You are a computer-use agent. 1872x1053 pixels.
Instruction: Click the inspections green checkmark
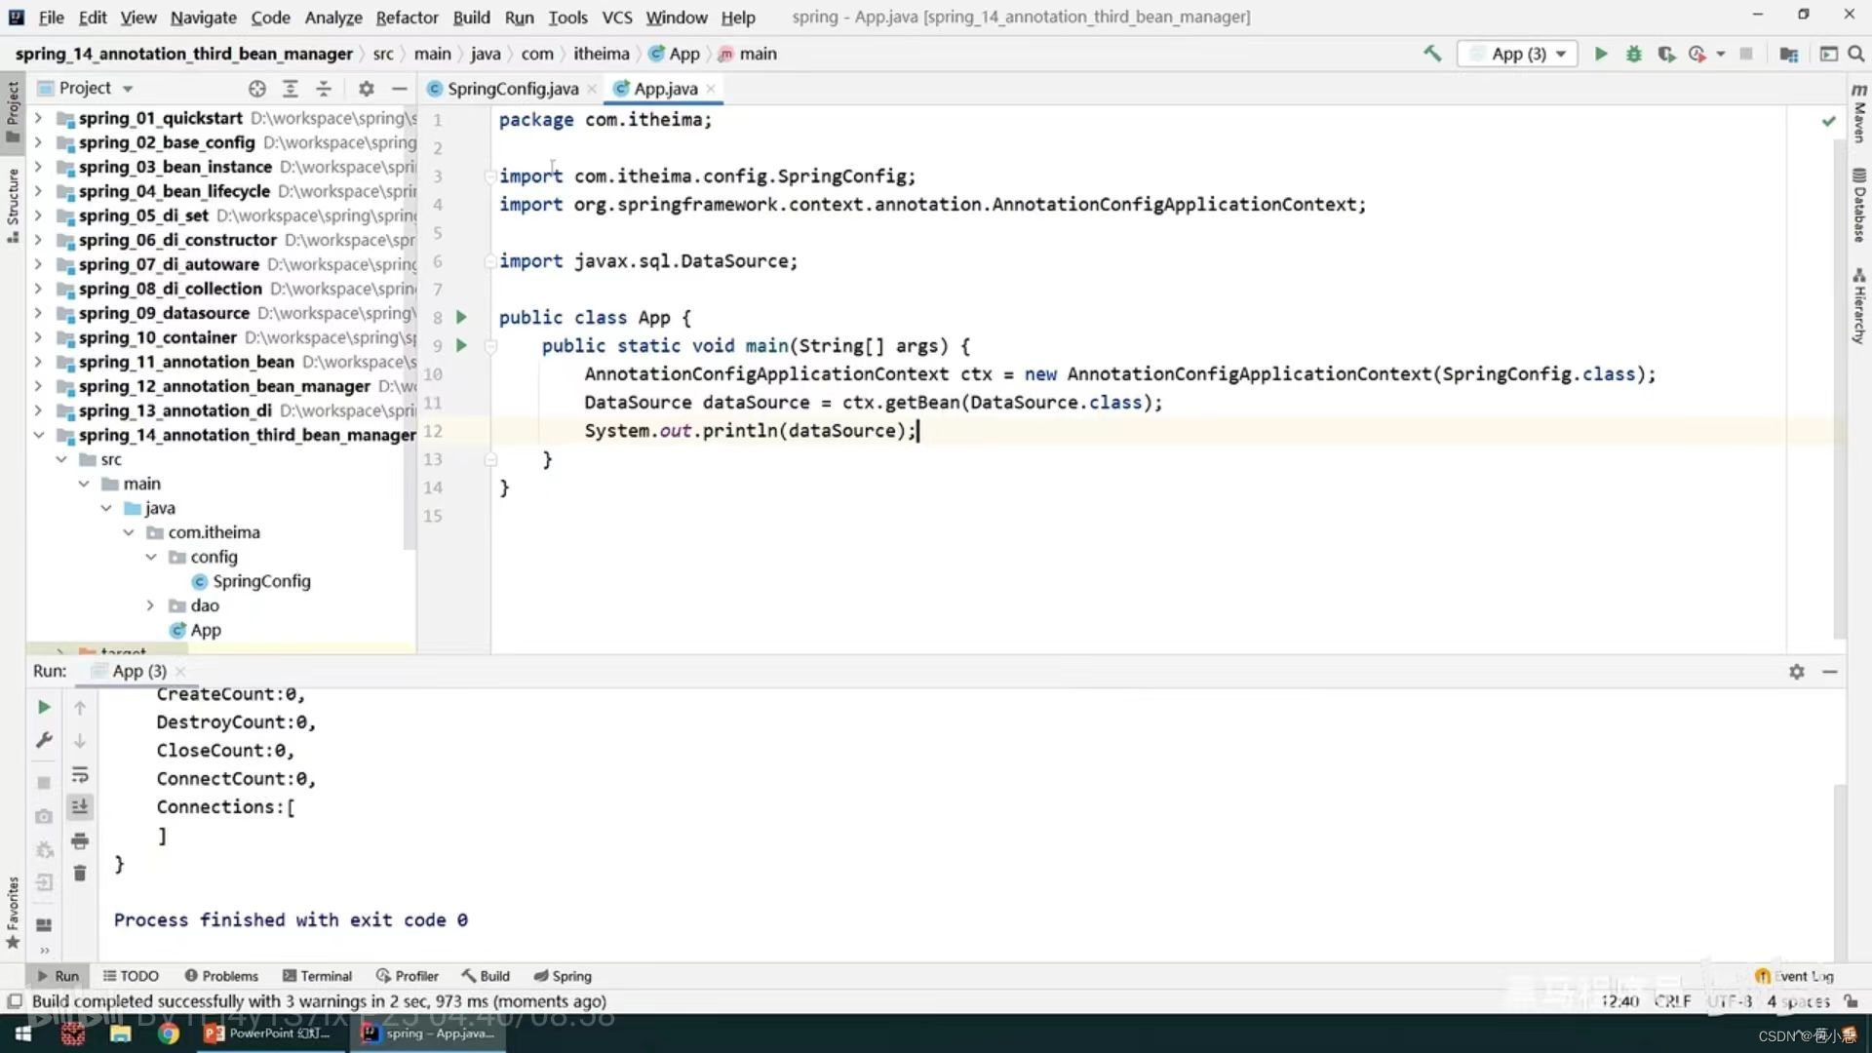click(x=1828, y=121)
